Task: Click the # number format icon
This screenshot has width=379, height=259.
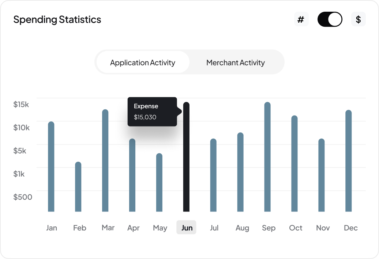Action: pyautogui.click(x=301, y=19)
